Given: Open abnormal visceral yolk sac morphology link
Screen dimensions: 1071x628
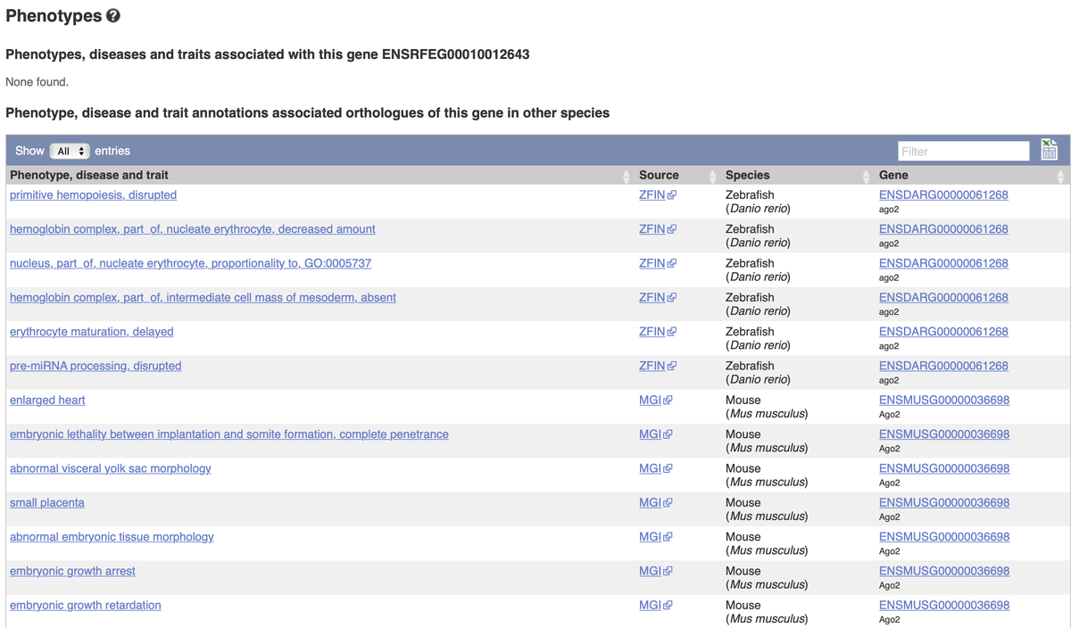Looking at the screenshot, I should [111, 468].
